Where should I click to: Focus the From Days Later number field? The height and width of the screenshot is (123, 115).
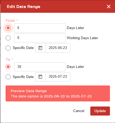coord(40,28)
